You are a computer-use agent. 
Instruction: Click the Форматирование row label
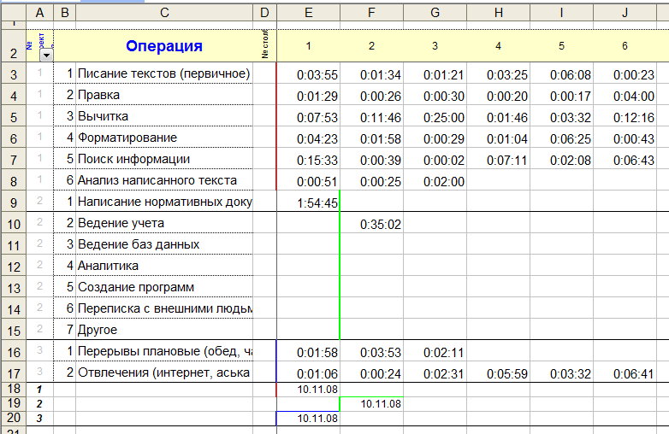pos(164,138)
